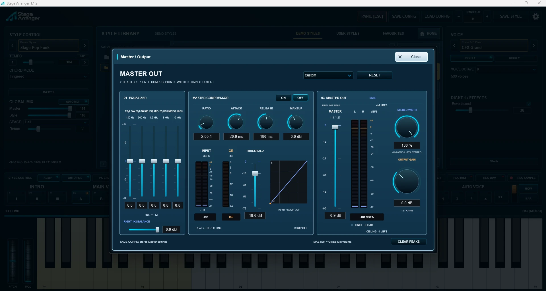Select next style with right arrow
546x291 pixels.
coord(85,45)
